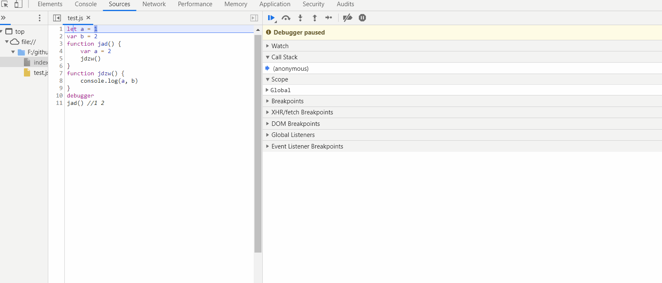Viewport: 662px width, 283px height.
Task: Toggle pause on exceptions
Action: click(x=362, y=18)
